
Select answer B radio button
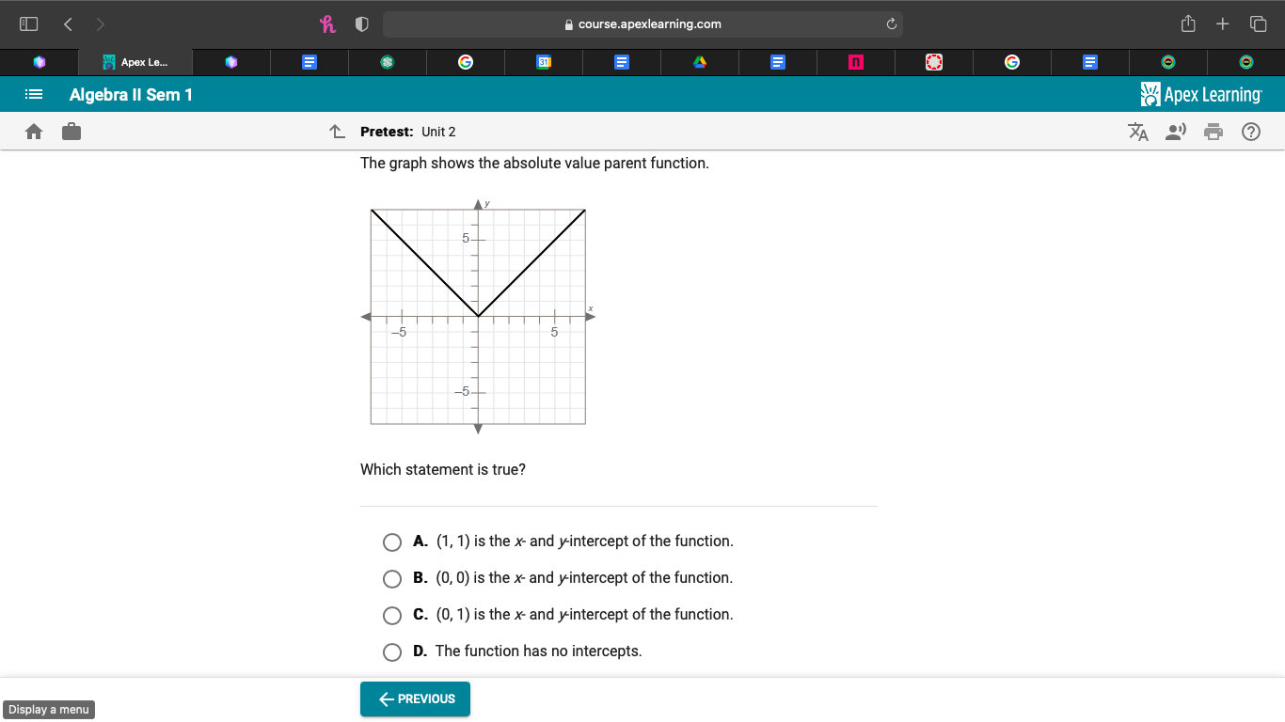(x=392, y=579)
